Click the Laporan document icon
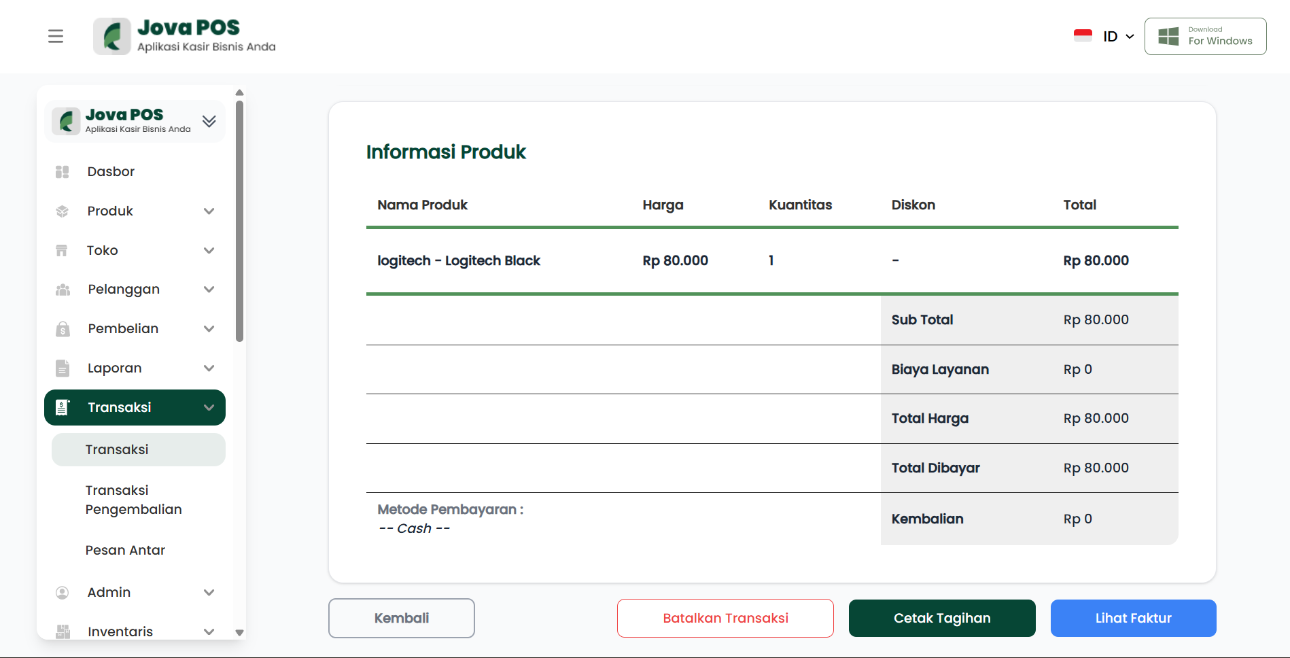Viewport: 1290px width, 658px height. tap(63, 368)
